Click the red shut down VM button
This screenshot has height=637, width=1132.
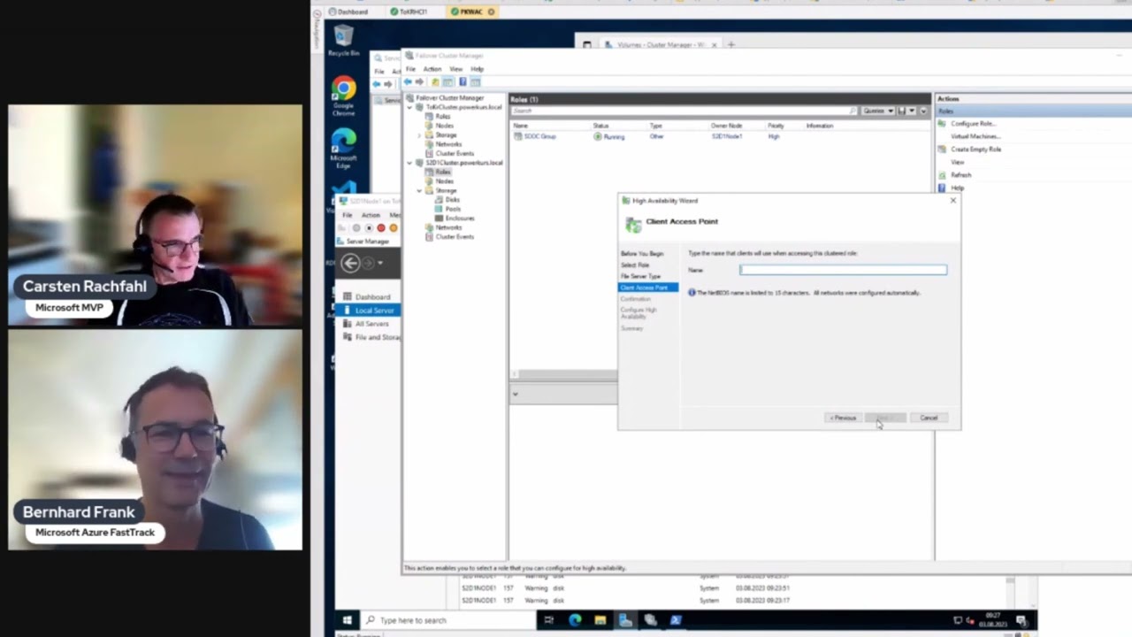click(381, 228)
